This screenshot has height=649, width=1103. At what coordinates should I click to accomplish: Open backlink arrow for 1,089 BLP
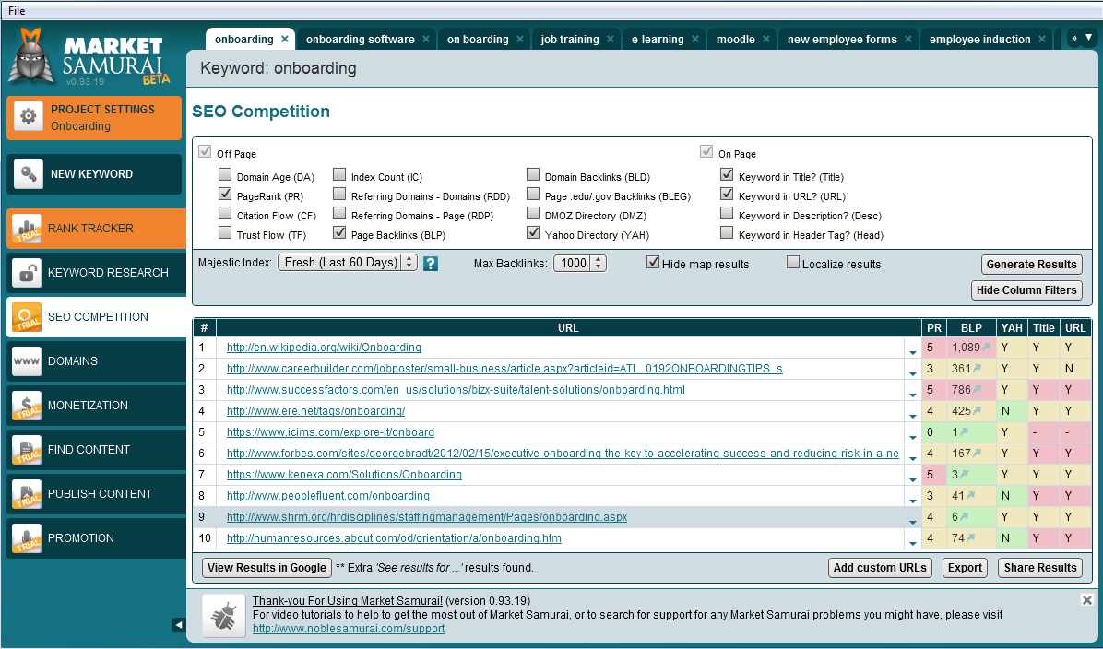[986, 347]
